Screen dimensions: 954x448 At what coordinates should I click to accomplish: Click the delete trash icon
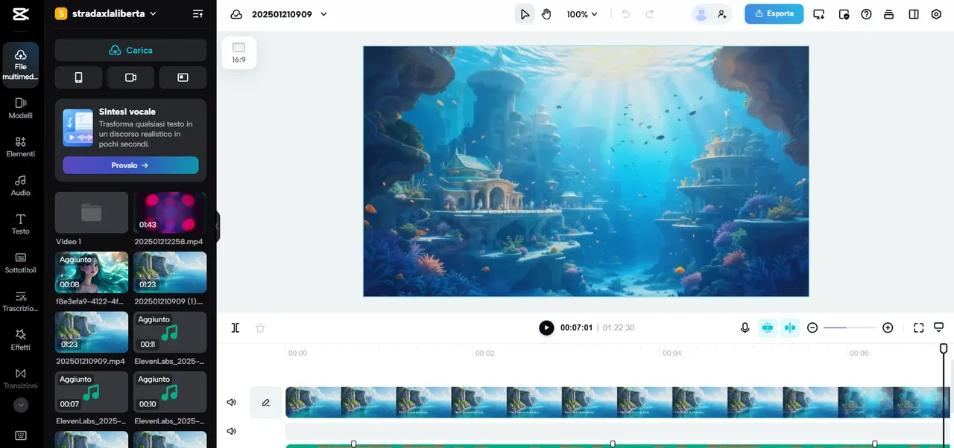(260, 327)
